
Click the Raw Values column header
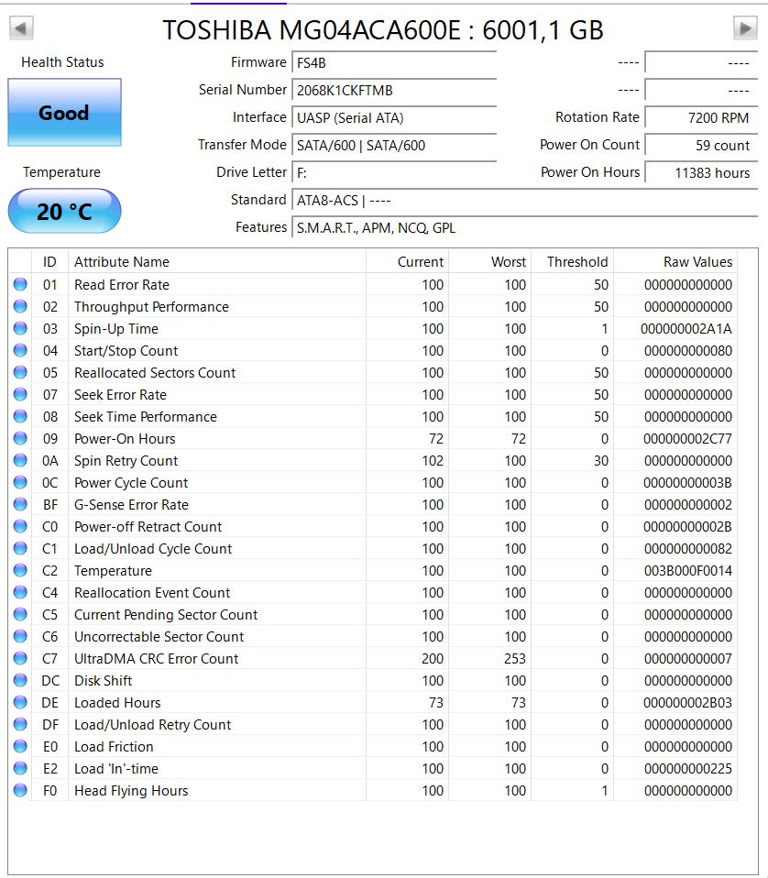pos(675,261)
